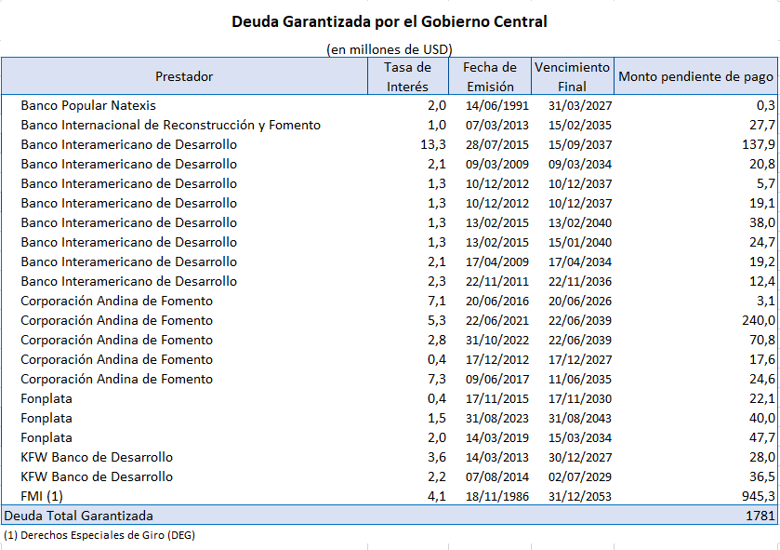780x550 pixels.
Task: Click the pending amount 12,4
Action: [x=762, y=281]
